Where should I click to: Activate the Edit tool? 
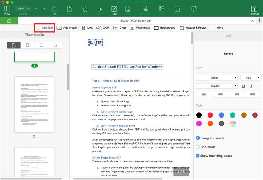[x=114, y=11]
